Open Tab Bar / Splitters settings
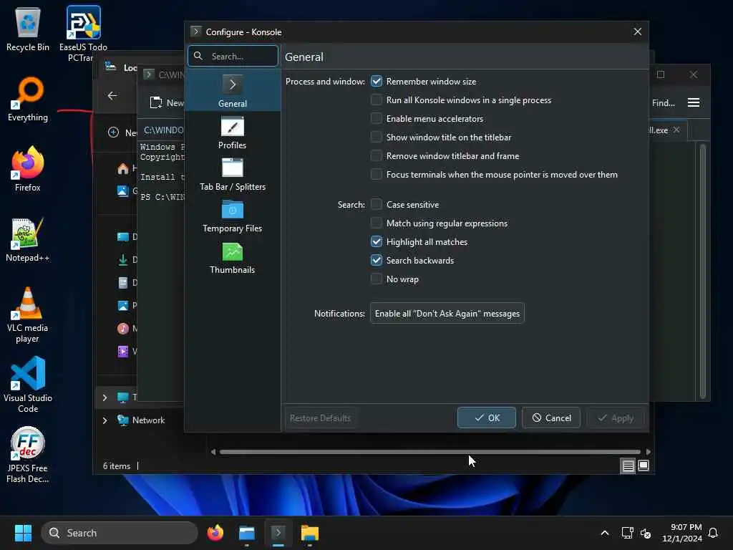 (x=233, y=175)
